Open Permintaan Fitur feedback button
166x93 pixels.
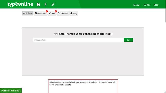pos(11,91)
